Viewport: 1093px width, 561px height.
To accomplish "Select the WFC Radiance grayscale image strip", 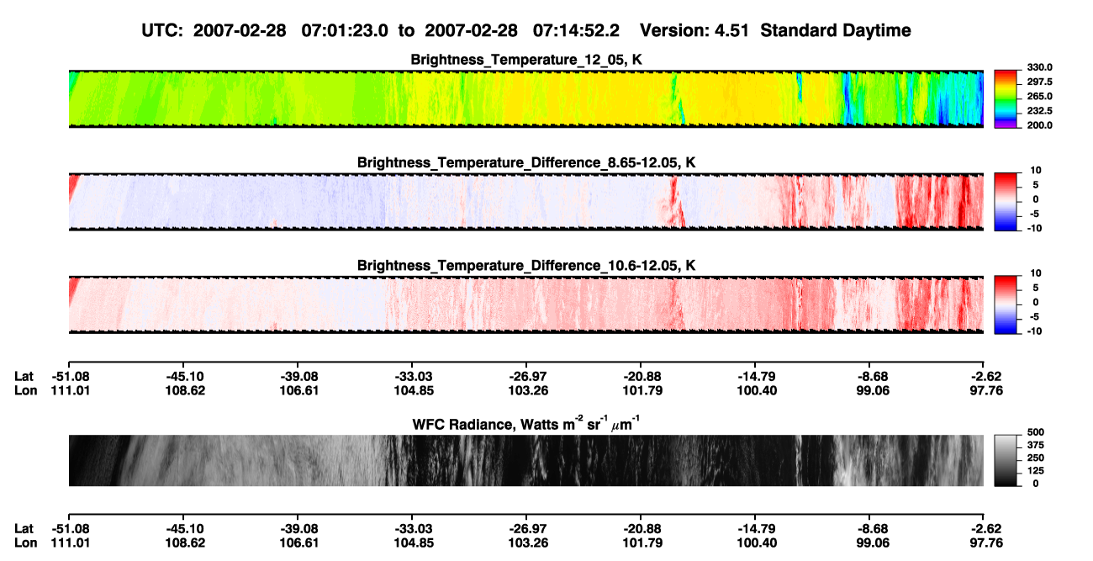I will coord(525,460).
